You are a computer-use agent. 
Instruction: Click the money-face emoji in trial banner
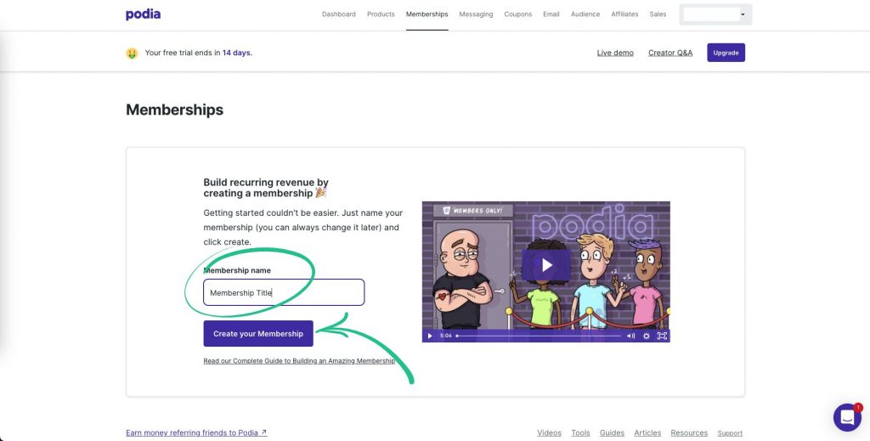tap(132, 54)
